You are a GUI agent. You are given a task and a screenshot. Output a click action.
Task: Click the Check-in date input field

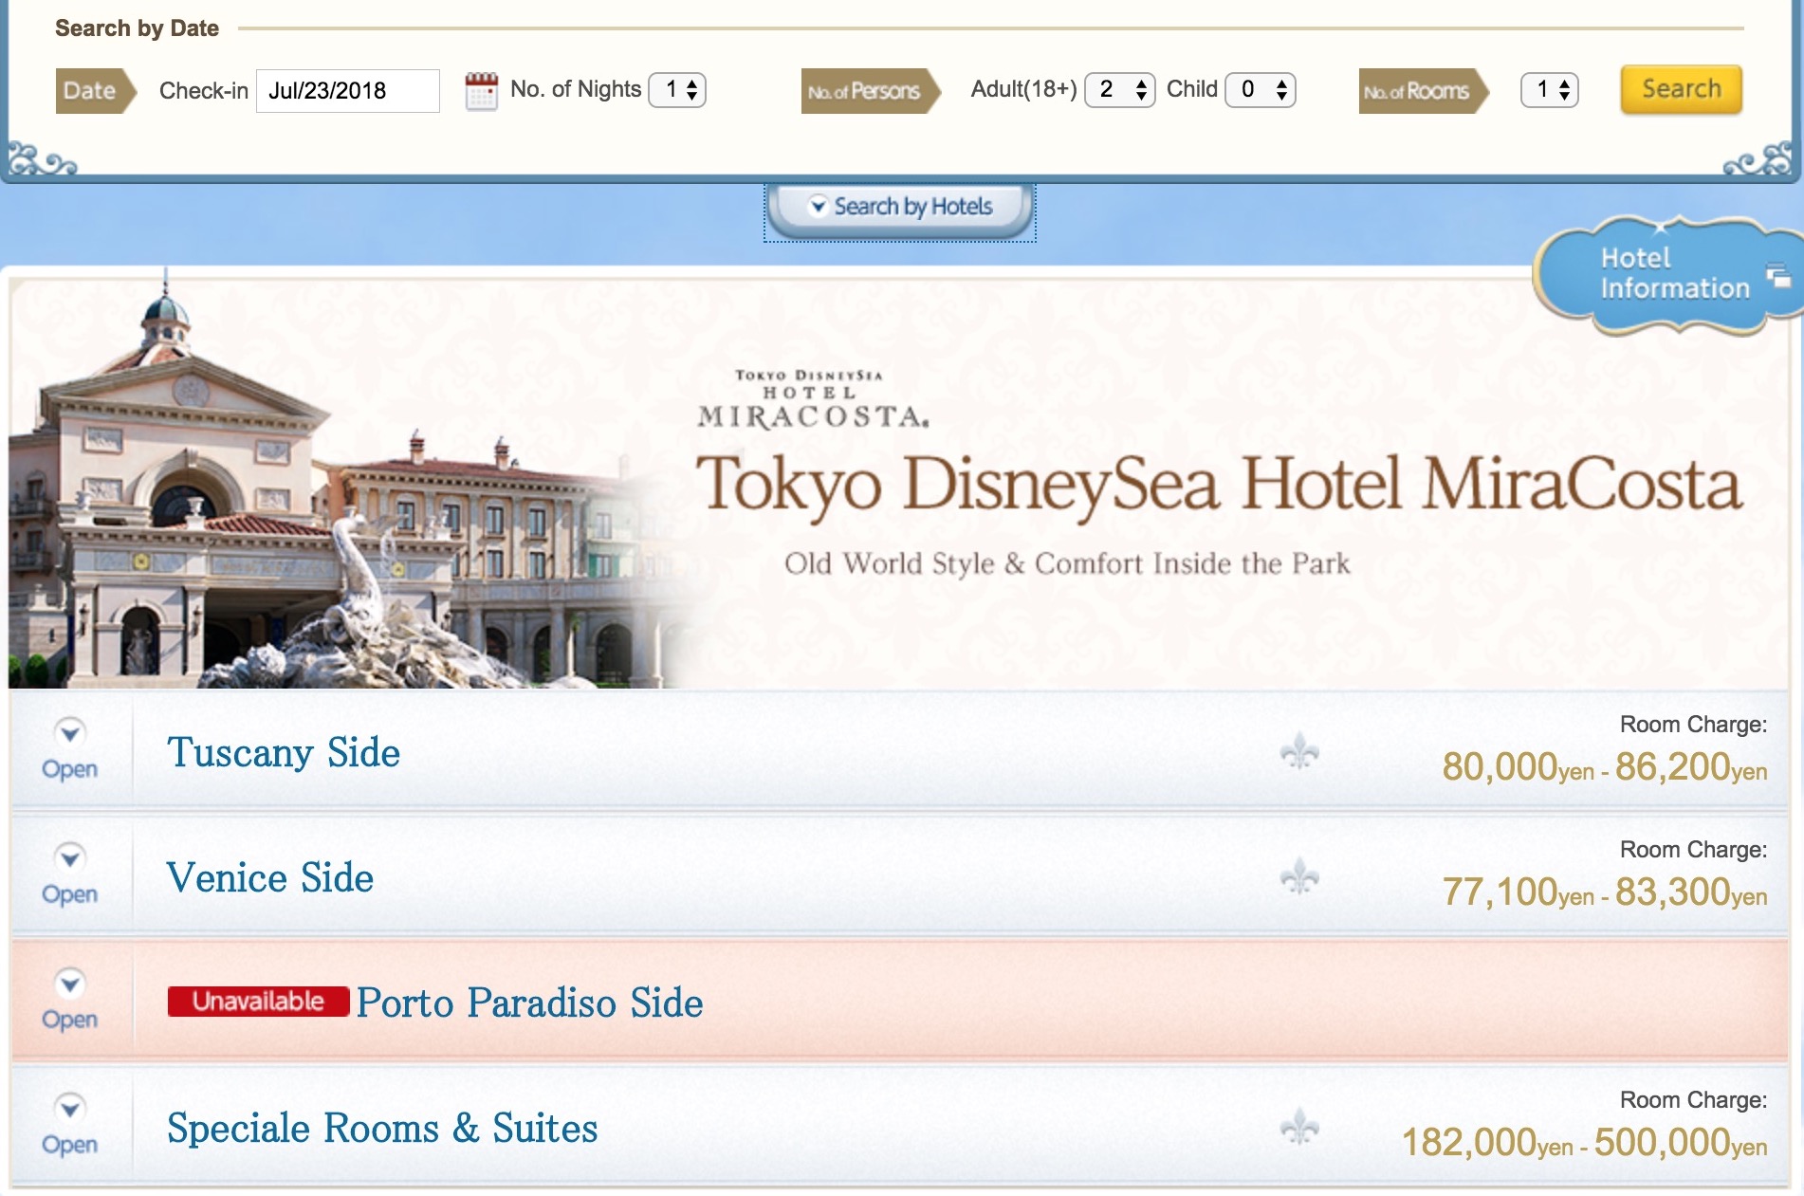tap(348, 91)
